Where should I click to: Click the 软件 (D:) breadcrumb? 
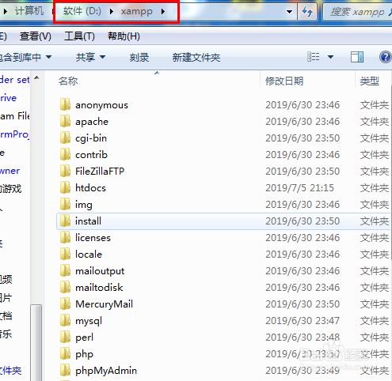point(82,11)
